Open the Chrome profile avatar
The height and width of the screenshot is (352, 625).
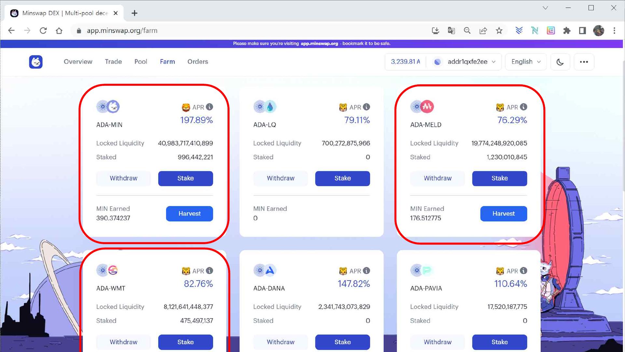599,31
